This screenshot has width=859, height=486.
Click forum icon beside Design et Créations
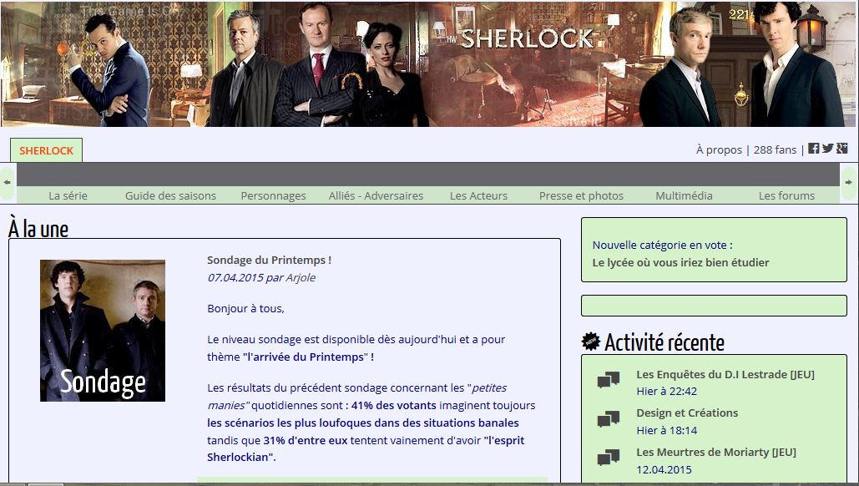pos(608,418)
